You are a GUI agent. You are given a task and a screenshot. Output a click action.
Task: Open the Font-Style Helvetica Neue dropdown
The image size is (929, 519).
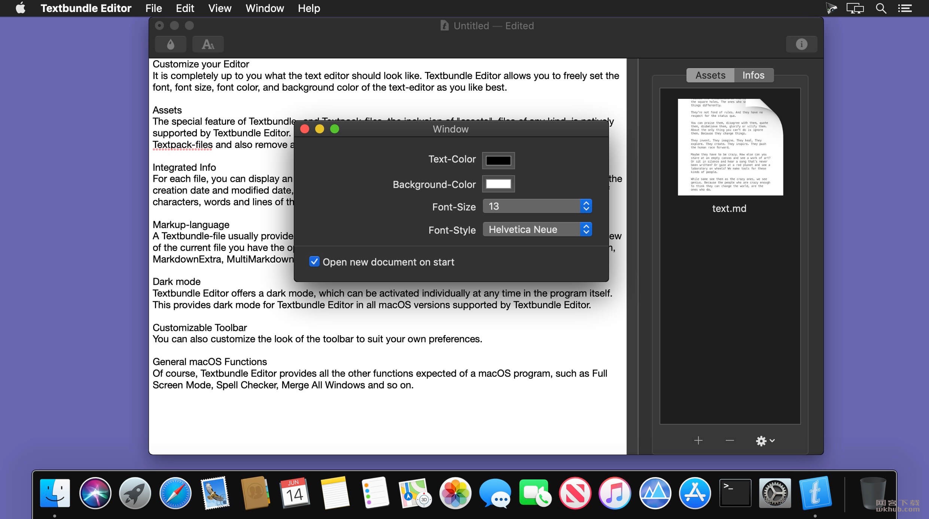[537, 230]
